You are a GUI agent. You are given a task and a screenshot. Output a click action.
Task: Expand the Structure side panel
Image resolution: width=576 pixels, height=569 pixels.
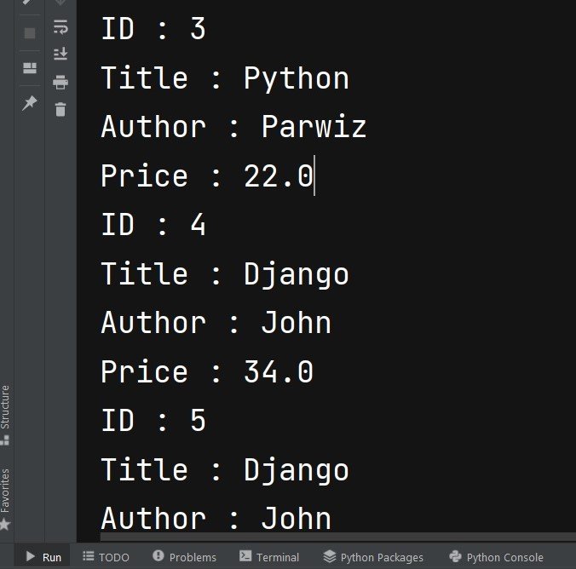pyautogui.click(x=5, y=415)
